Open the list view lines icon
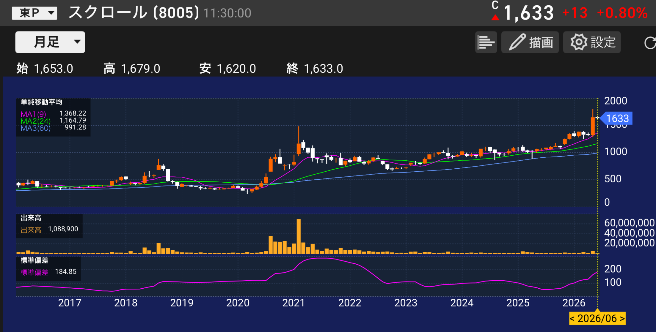656x332 pixels. 486,42
